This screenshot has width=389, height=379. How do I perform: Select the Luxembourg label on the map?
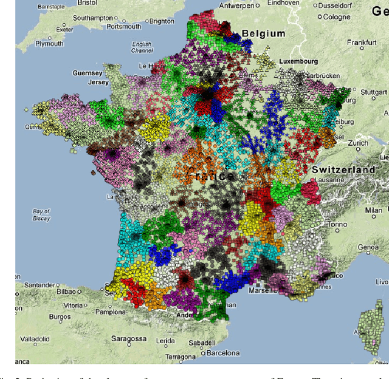pos(298,62)
